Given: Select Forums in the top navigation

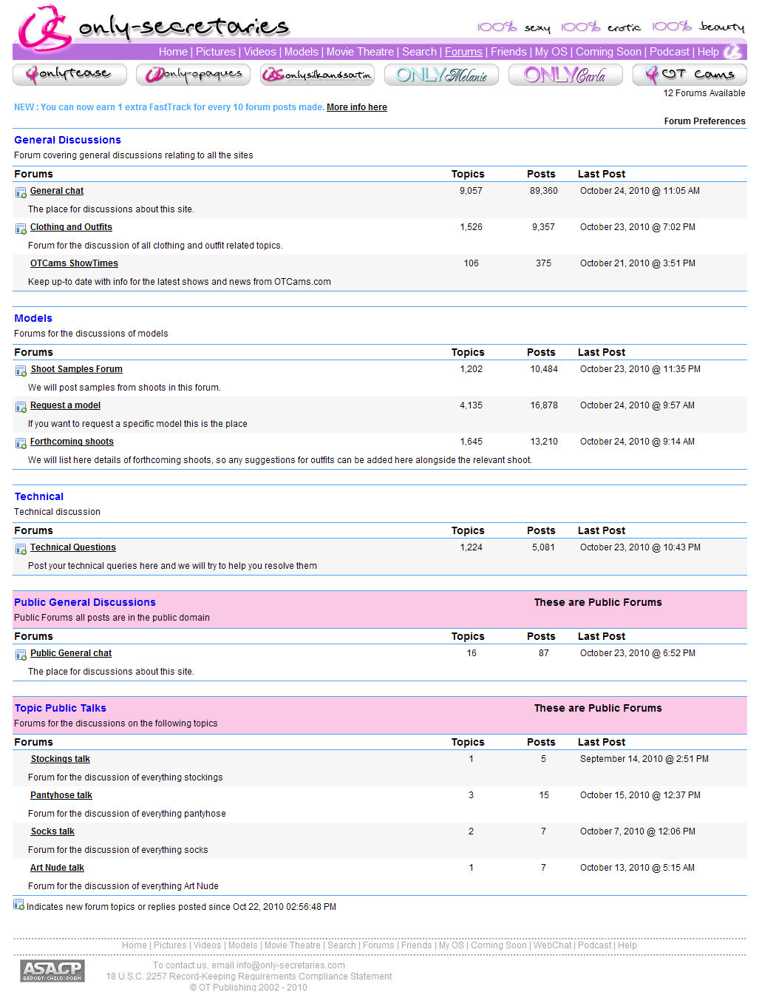Looking at the screenshot, I should point(463,52).
